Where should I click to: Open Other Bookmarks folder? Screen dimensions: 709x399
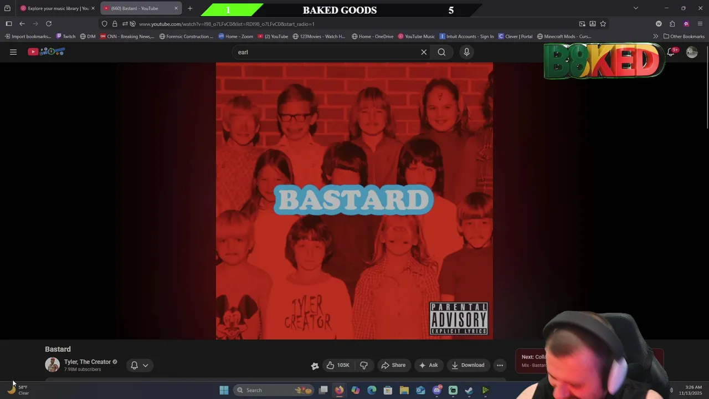point(684,37)
